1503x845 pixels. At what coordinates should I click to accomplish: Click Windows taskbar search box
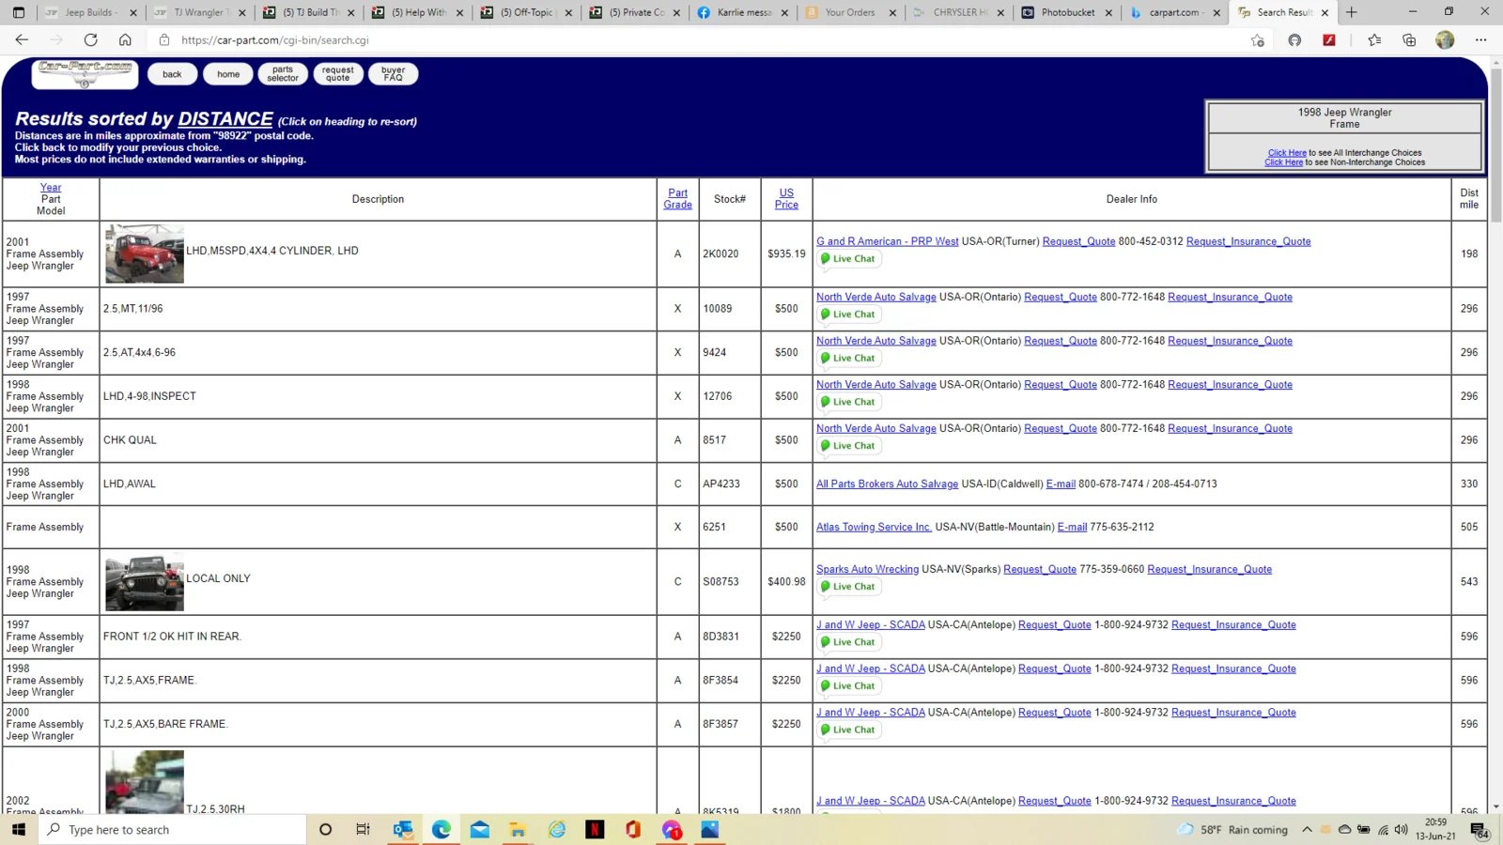point(173,829)
